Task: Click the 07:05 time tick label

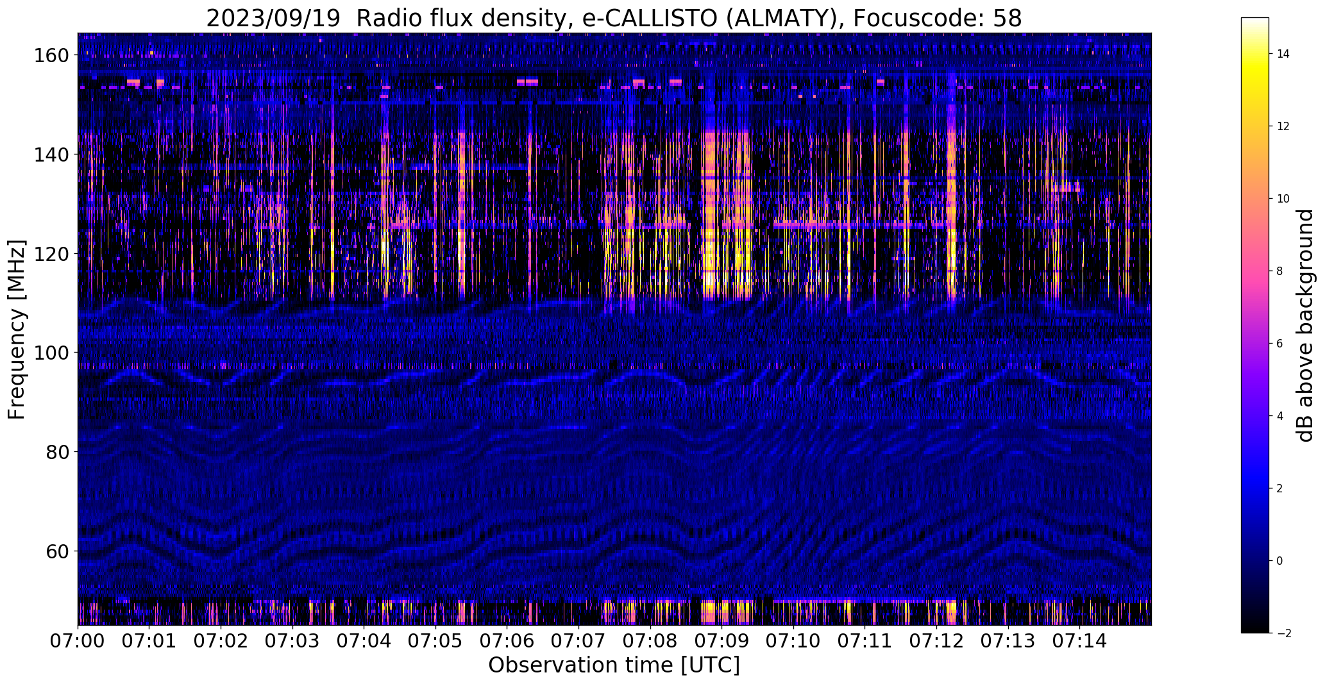Action: pos(435,641)
